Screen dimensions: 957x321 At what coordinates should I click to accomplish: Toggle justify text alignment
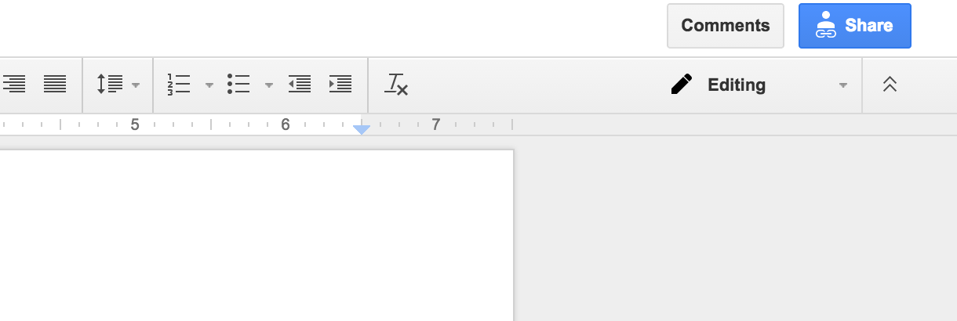tap(55, 84)
